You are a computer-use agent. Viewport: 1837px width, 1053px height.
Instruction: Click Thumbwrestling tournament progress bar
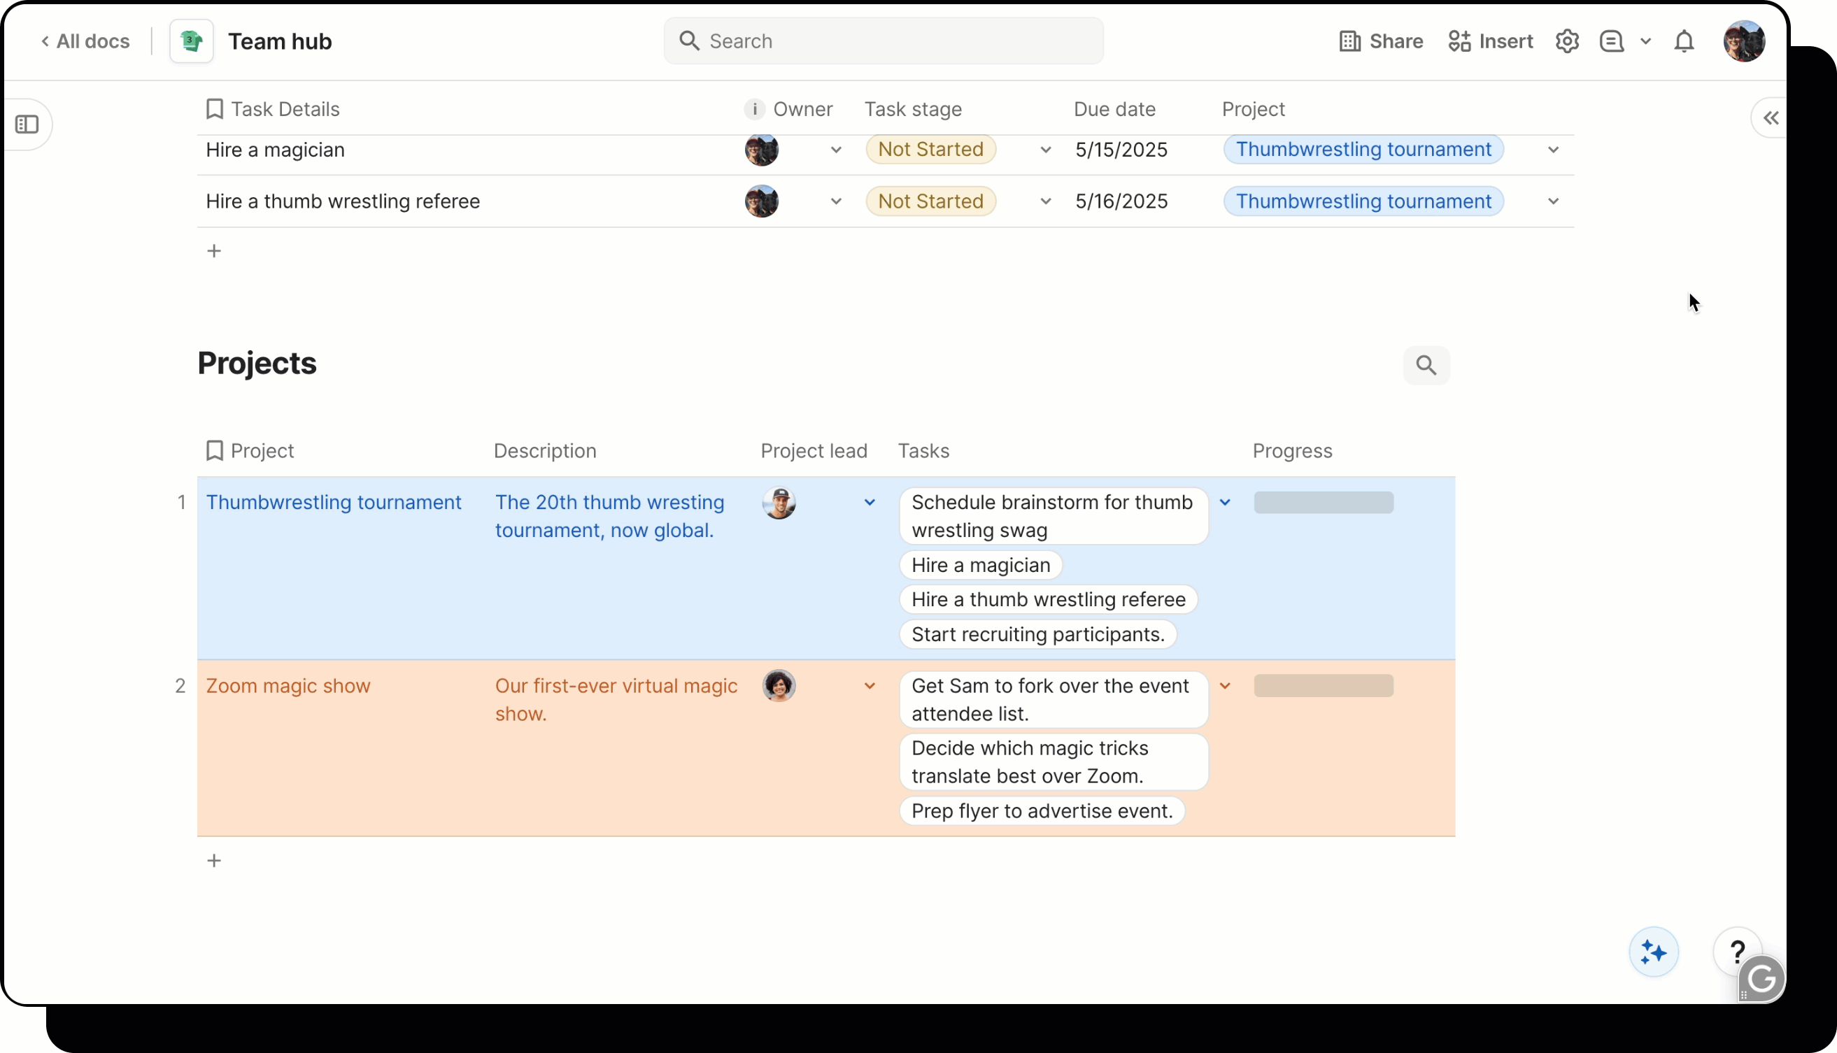[1324, 503]
